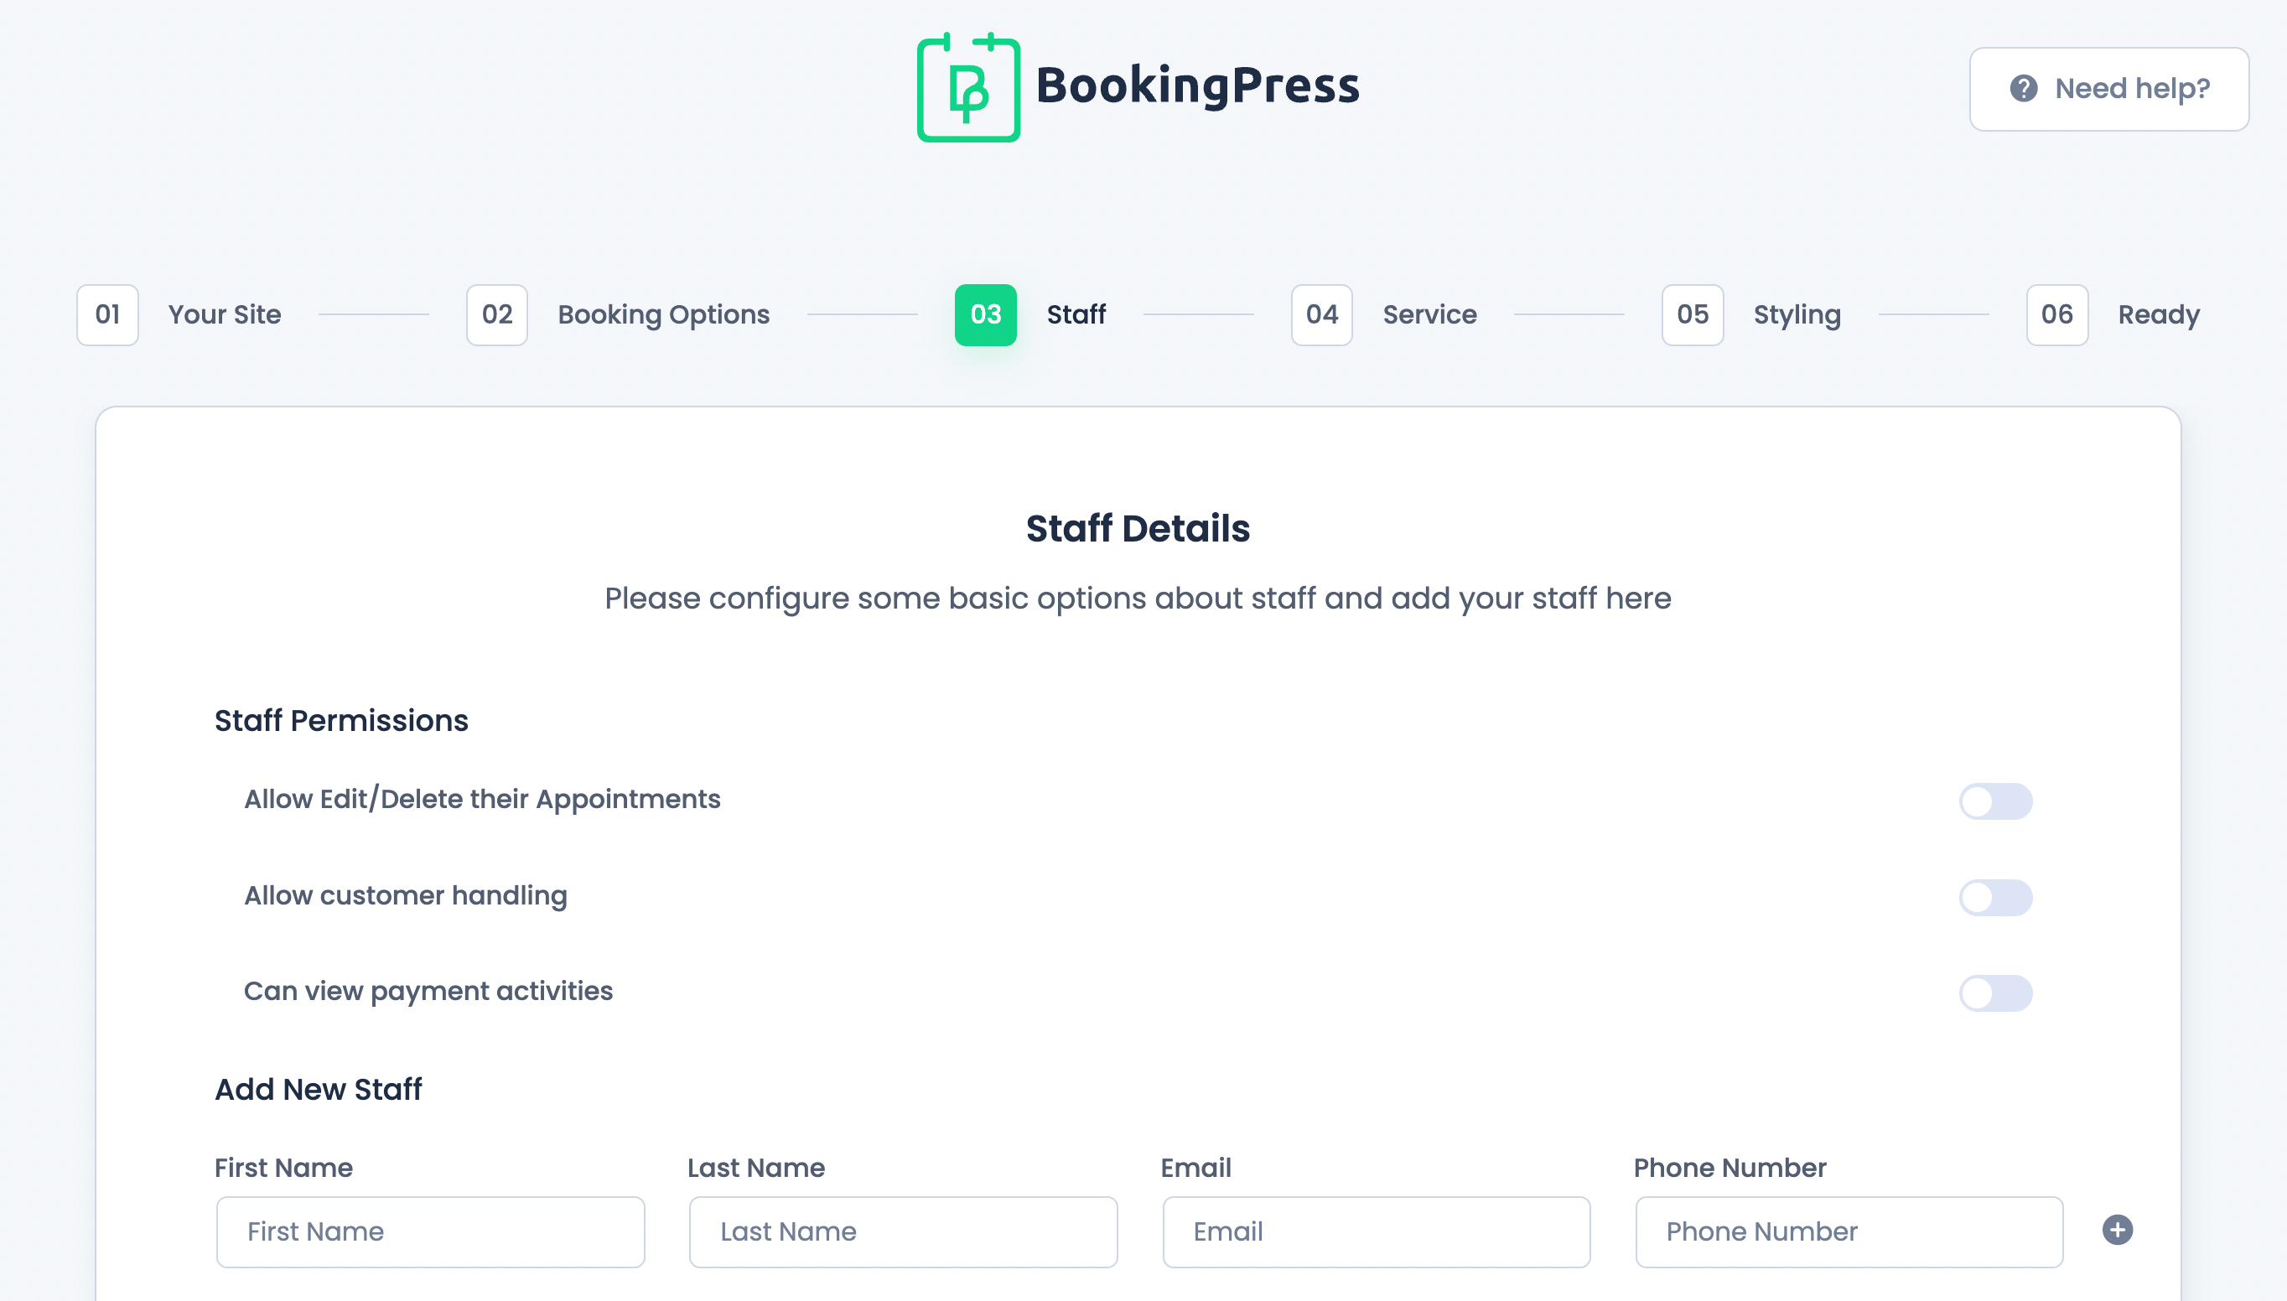This screenshot has width=2287, height=1301.
Task: Click the BookingPress calendar logo icon
Action: 968,87
